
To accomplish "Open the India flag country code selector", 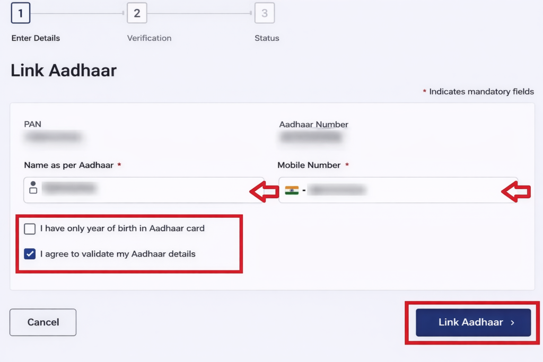I will tap(292, 190).
